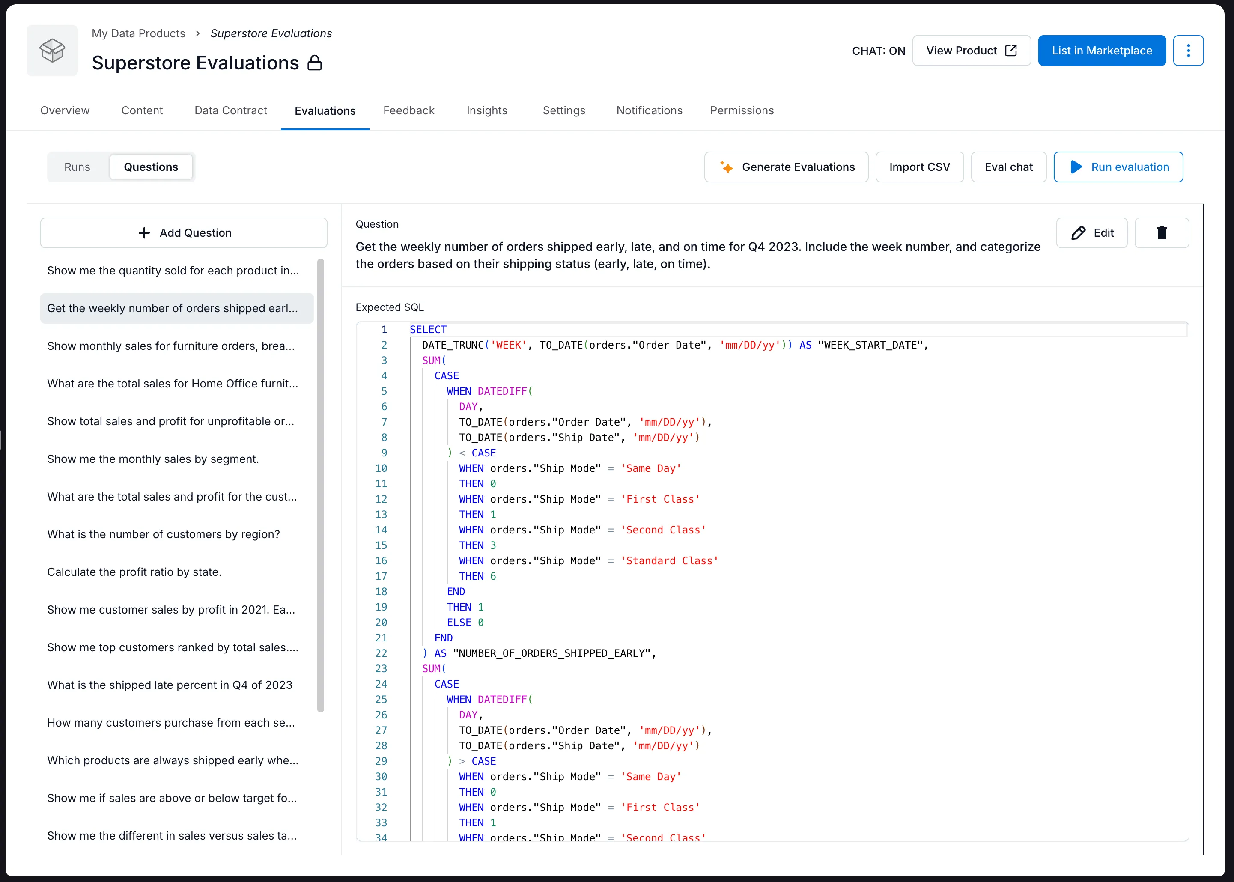Select 'Show total sales and profit for unprofitable' question
1234x882 pixels.
pyautogui.click(x=176, y=421)
